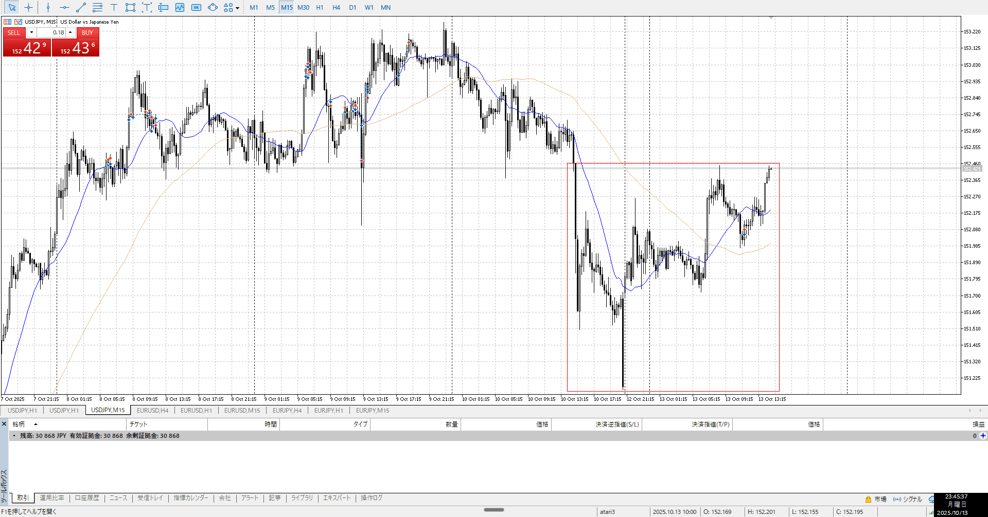
Task: Increase lot volume with up arrow
Action: point(70,32)
